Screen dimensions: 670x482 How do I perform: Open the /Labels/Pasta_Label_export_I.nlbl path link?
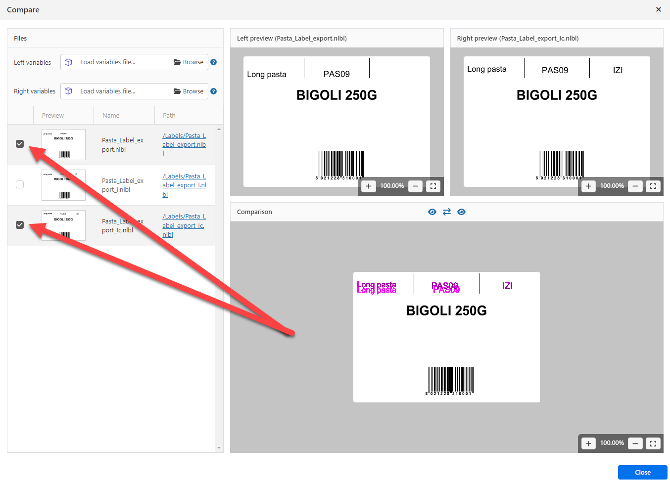184,185
